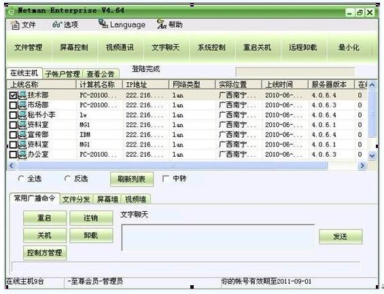This screenshot has height=294, width=384.
Task: Click computer icon next to 秘书小李
Action: click(22, 115)
